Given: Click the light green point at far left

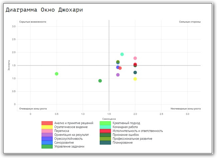Looking at the screenshot, I should (57, 74).
